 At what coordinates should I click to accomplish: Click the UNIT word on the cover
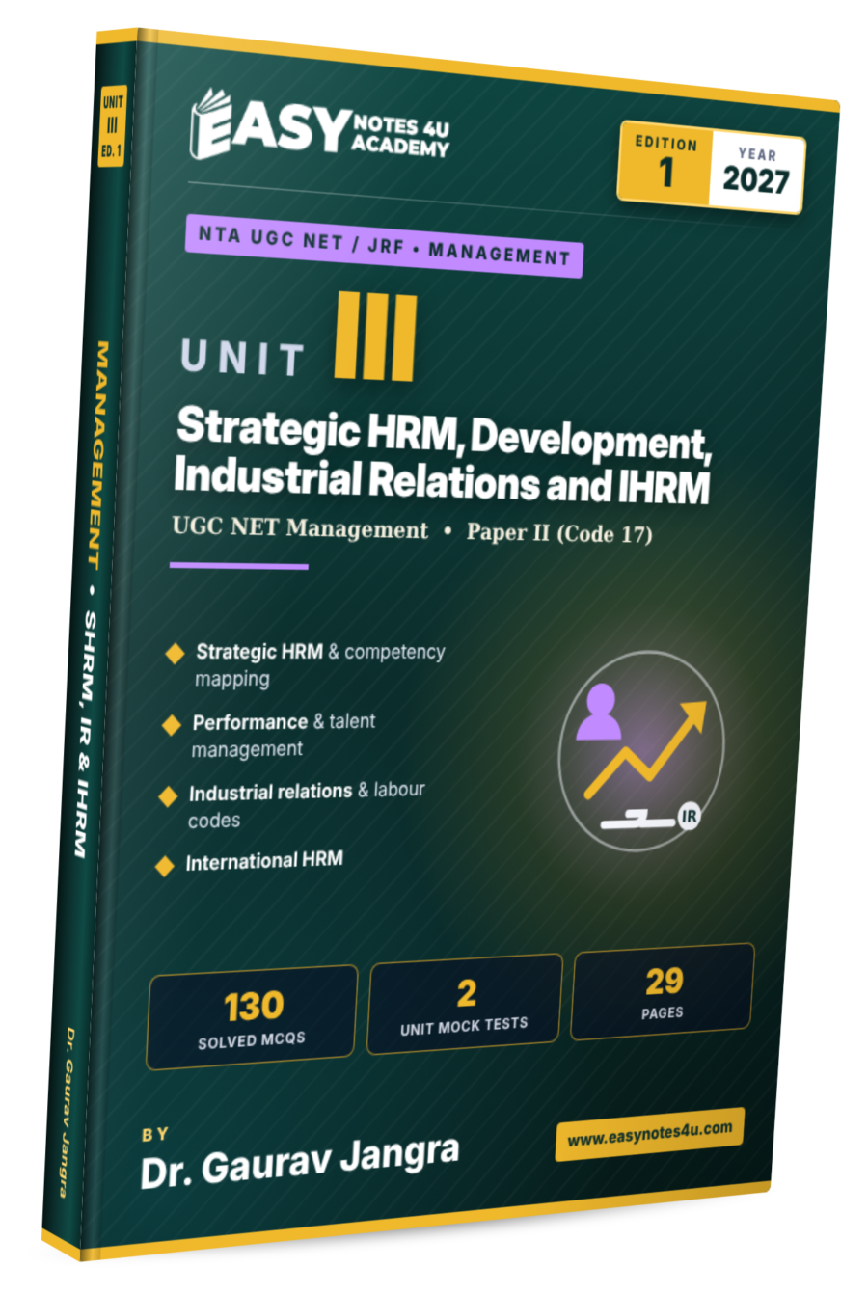(x=242, y=358)
